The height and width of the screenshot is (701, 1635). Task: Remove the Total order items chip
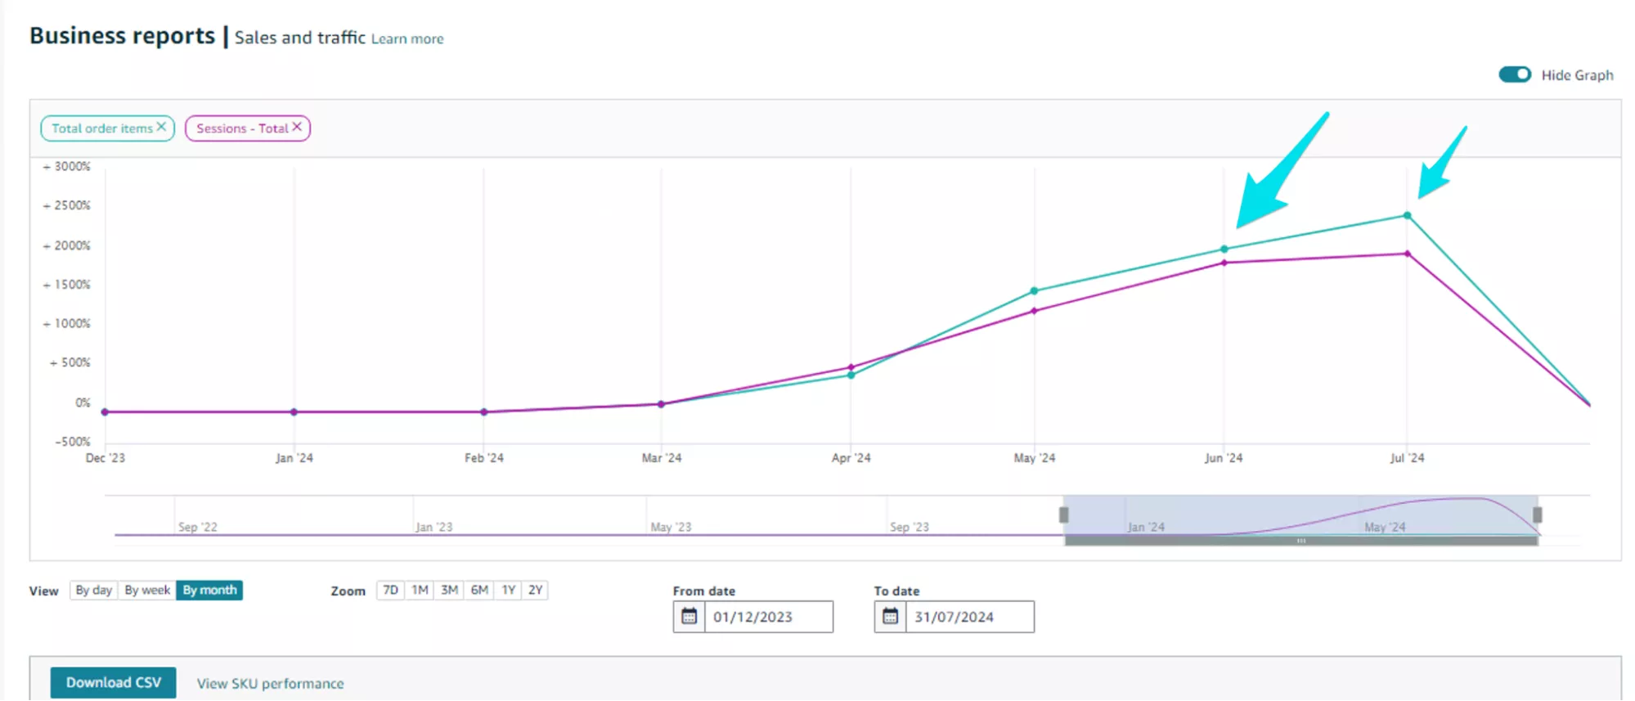coord(161,127)
